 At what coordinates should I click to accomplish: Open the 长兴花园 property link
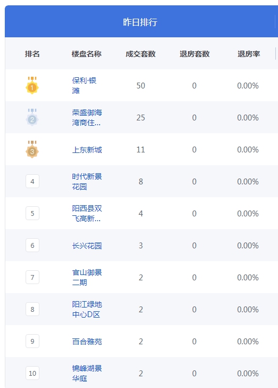[x=87, y=246]
